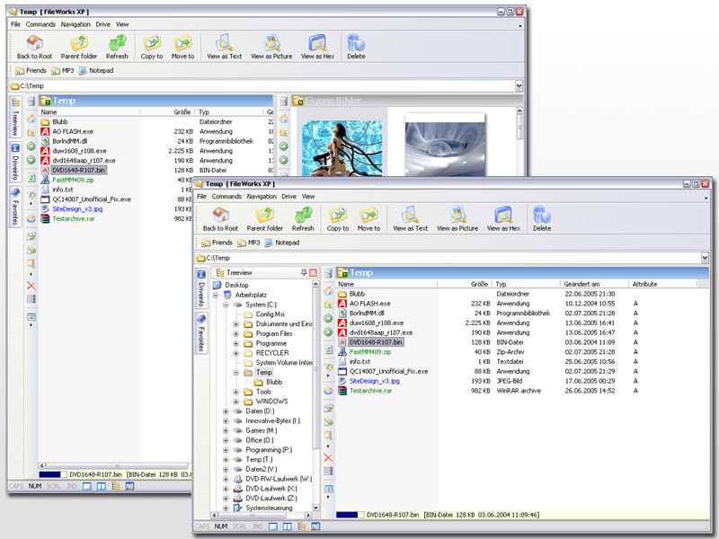Click Back to Root in back window toolbar

click(34, 48)
